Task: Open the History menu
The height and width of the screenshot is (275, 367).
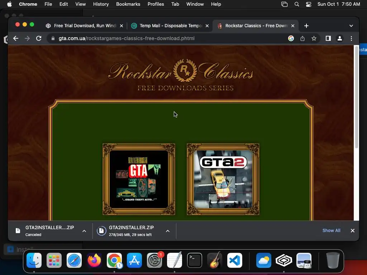Action: (101, 4)
